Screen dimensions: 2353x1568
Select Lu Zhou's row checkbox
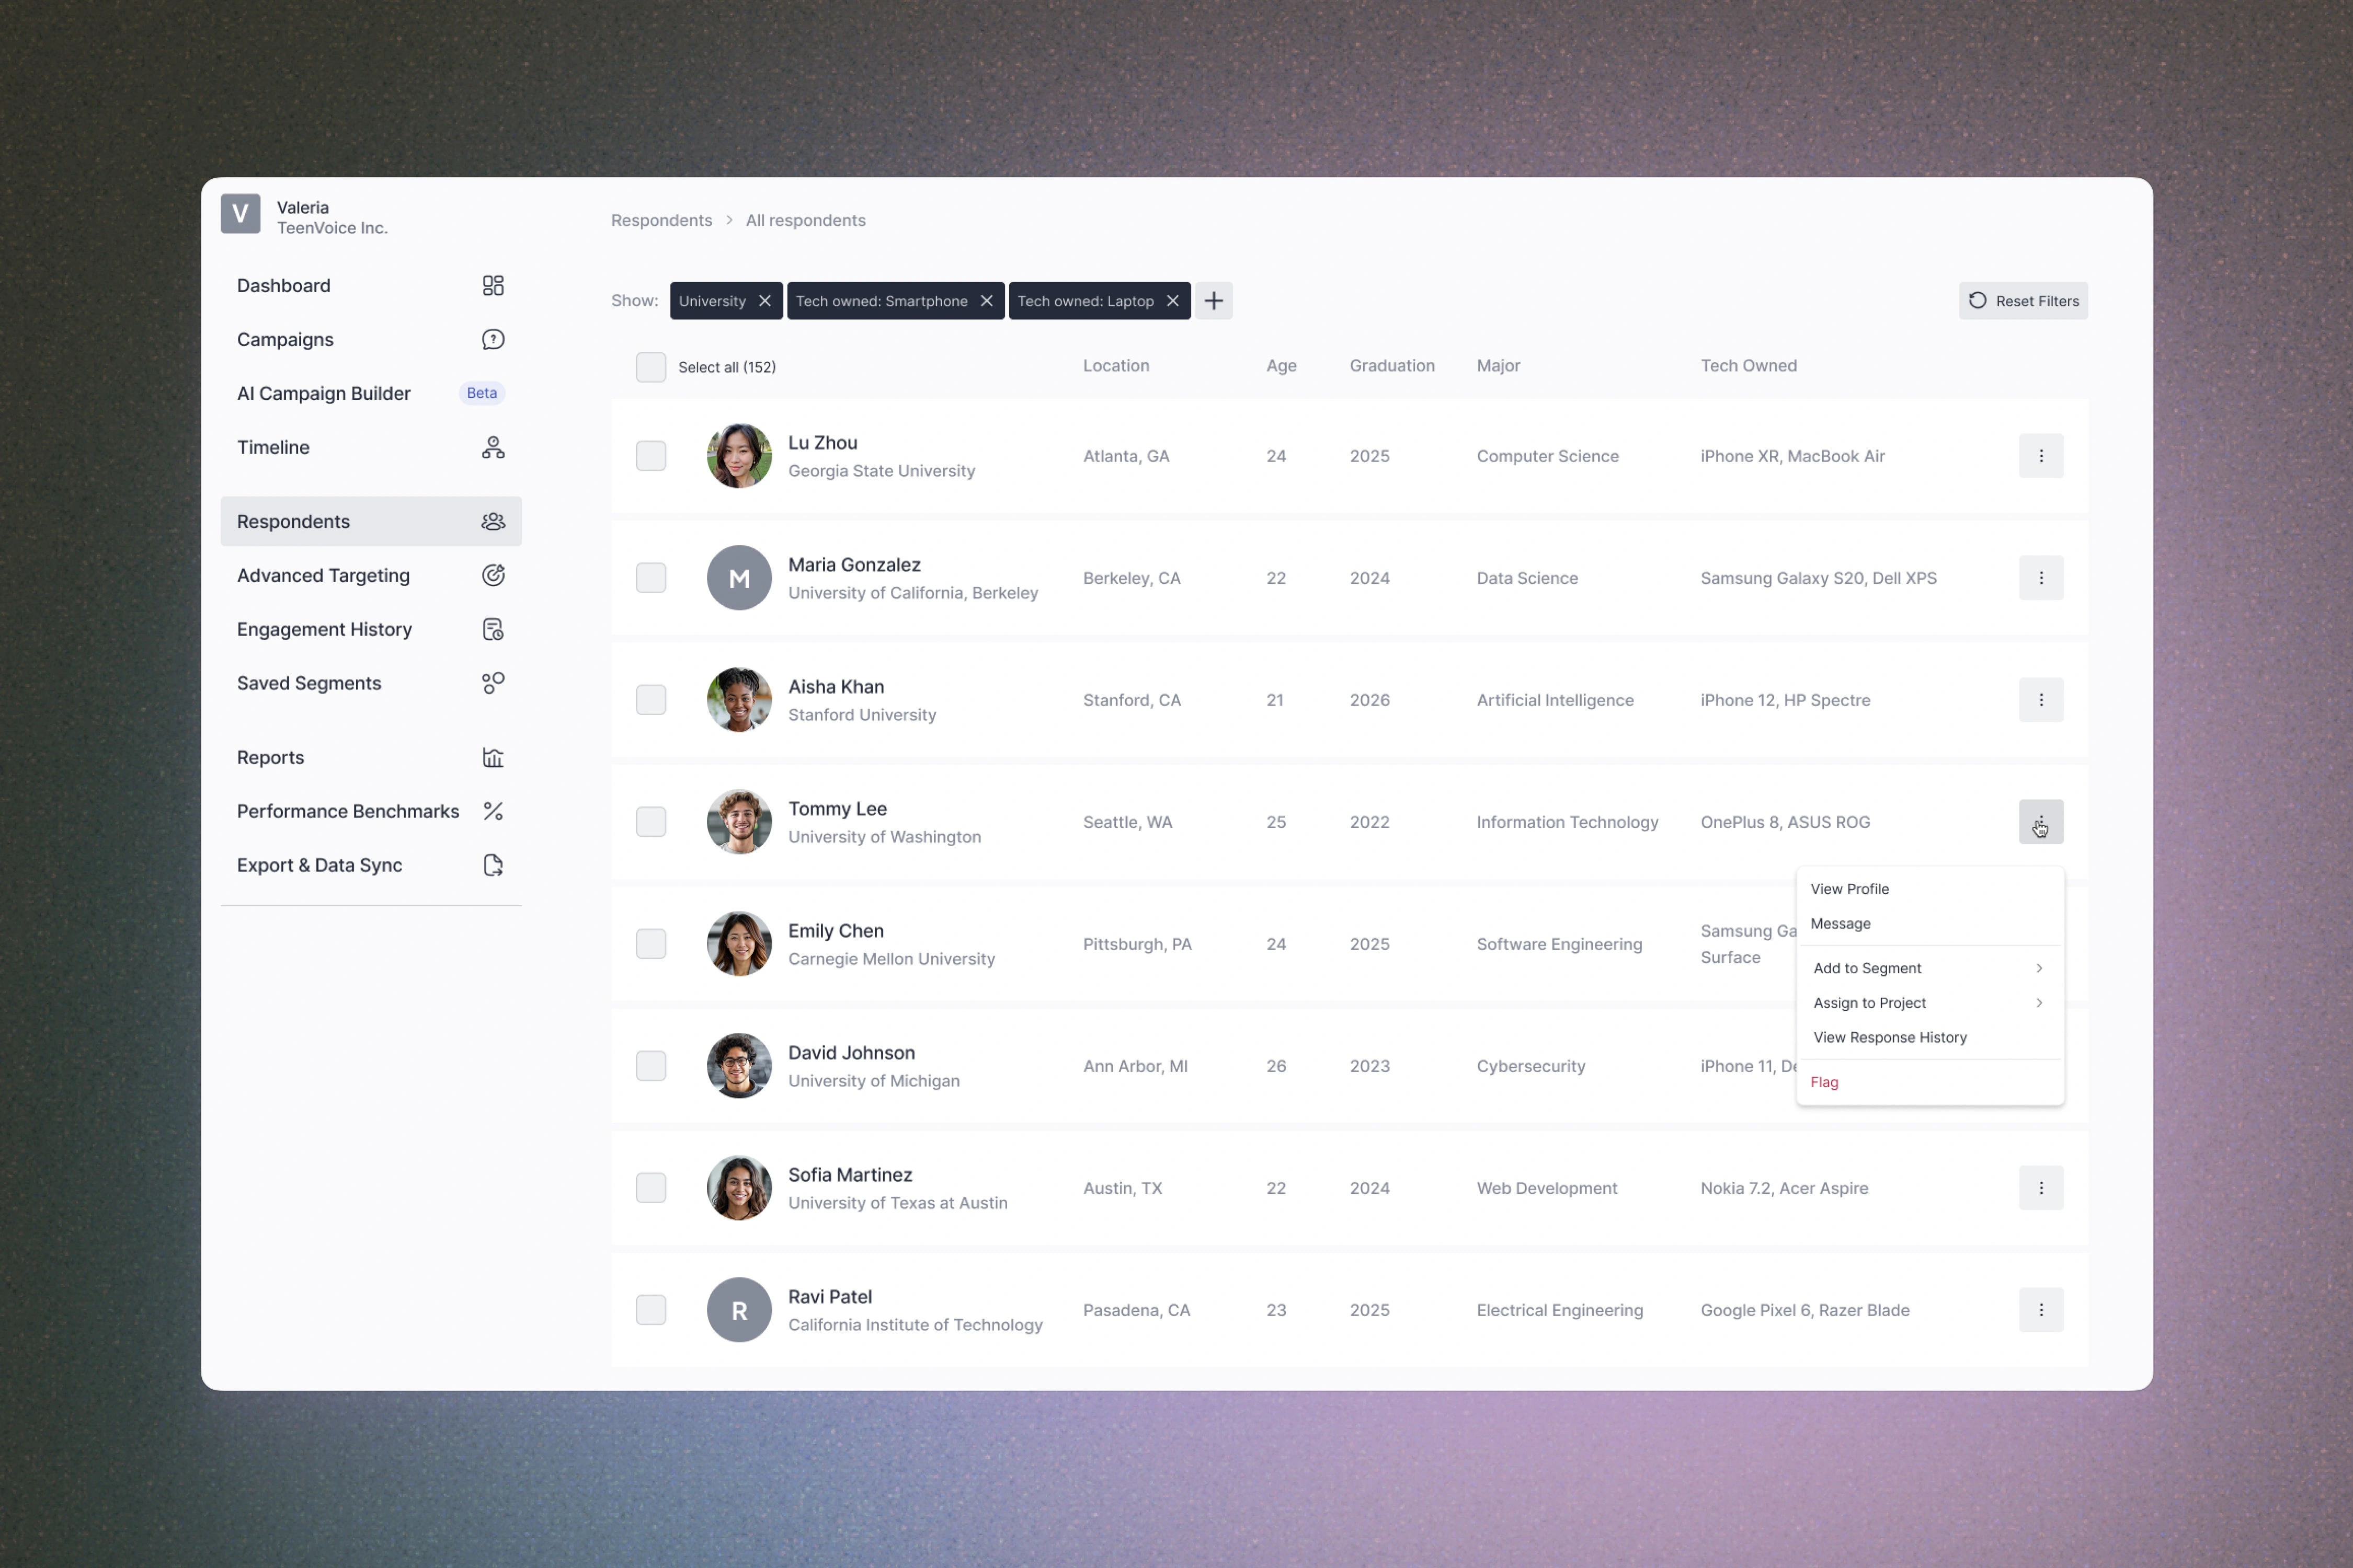[650, 456]
